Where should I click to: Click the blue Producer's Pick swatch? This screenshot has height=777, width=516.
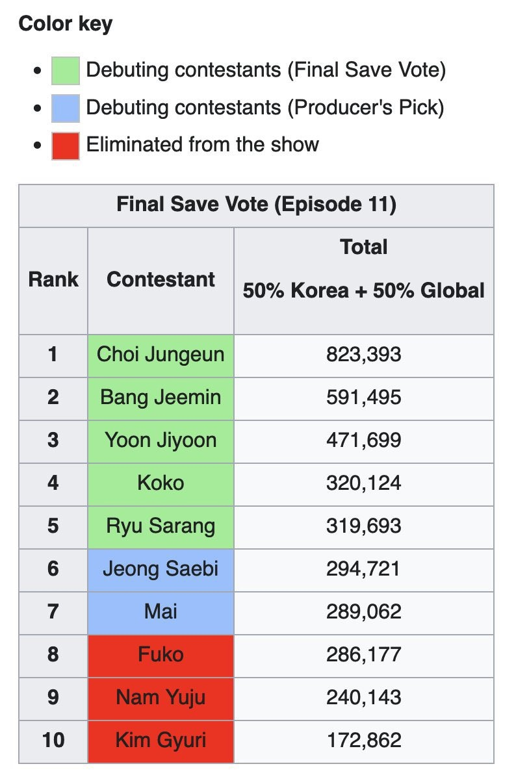pos(66,107)
